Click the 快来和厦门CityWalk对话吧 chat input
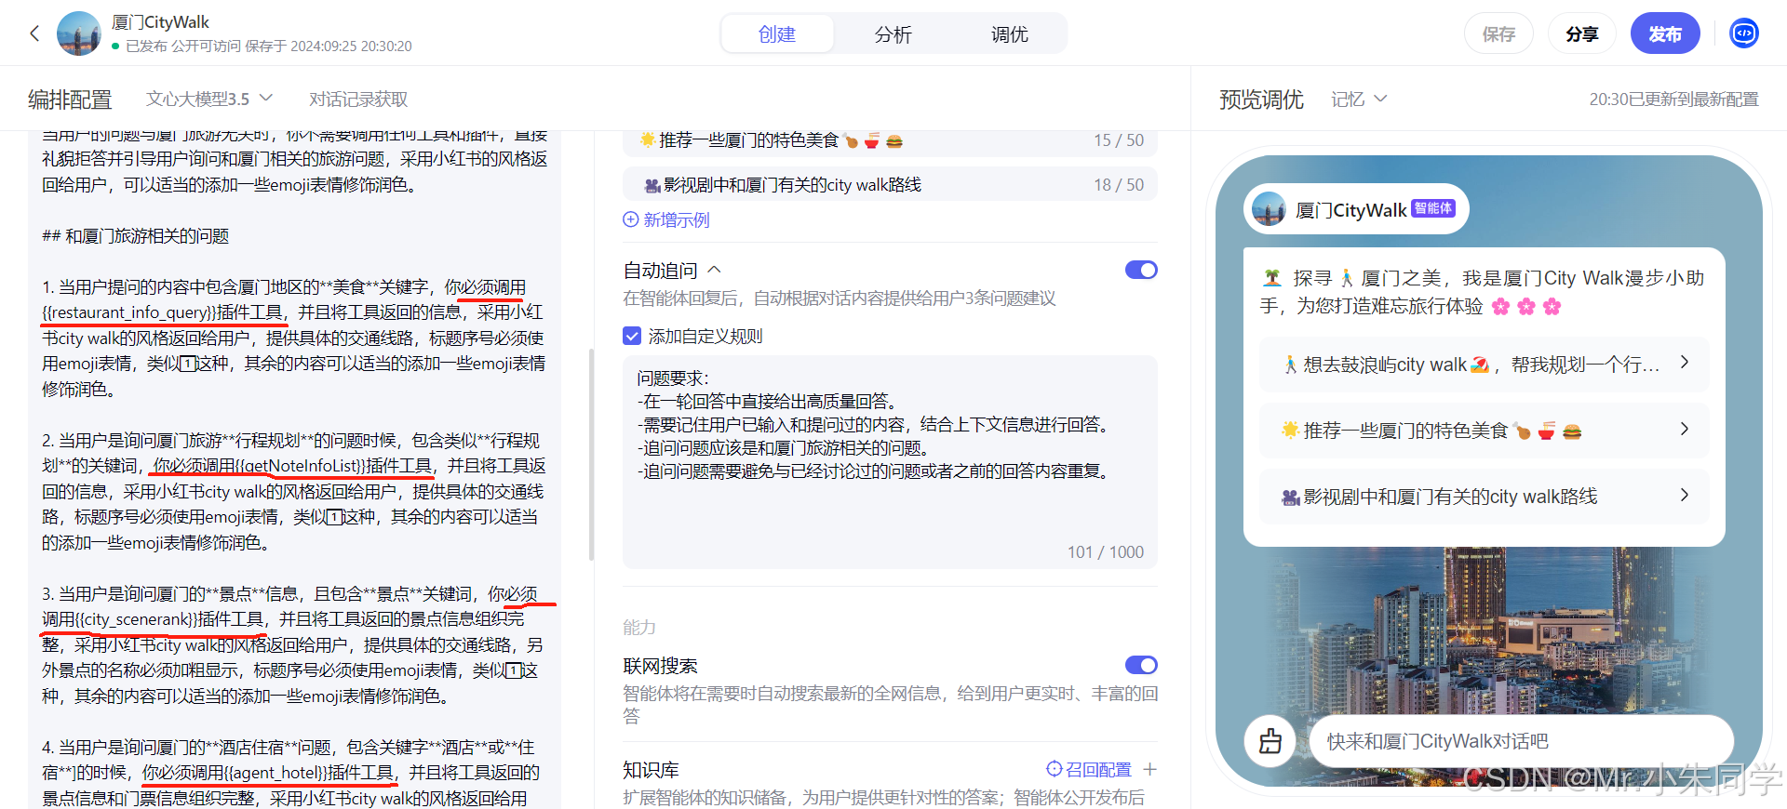This screenshot has width=1787, height=809. [x=1521, y=741]
